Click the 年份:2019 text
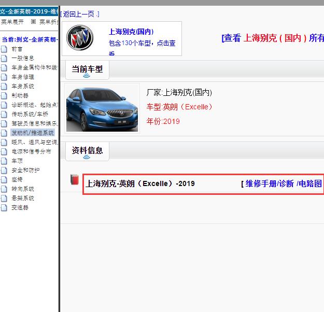Screen dimensions: 324x312 click(163, 121)
